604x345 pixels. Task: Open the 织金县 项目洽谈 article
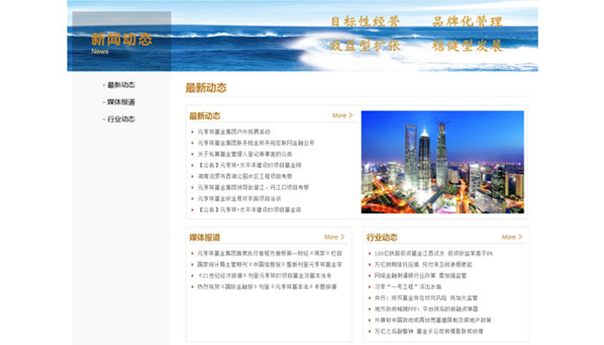[239, 198]
